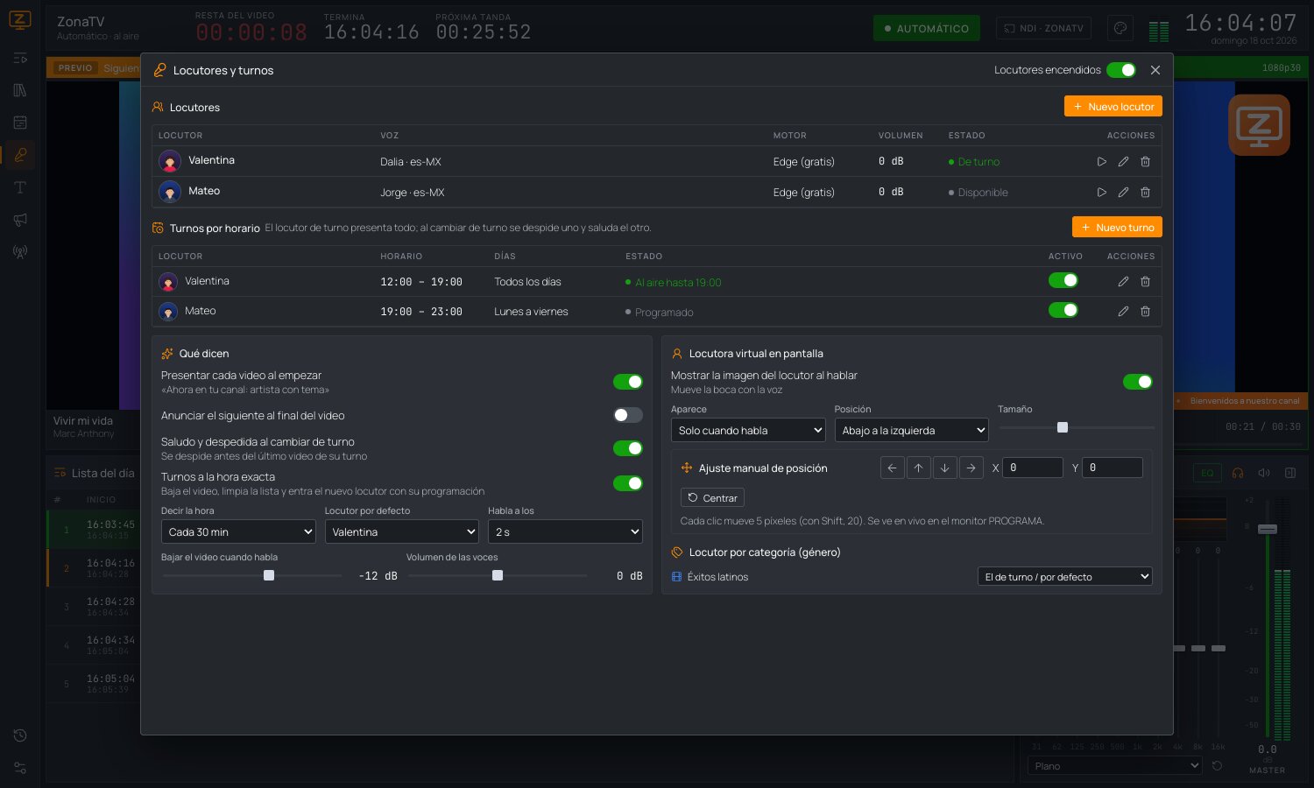The width and height of the screenshot is (1314, 788).
Task: Toggle Locutores encendidos switch
Action: (x=1121, y=70)
